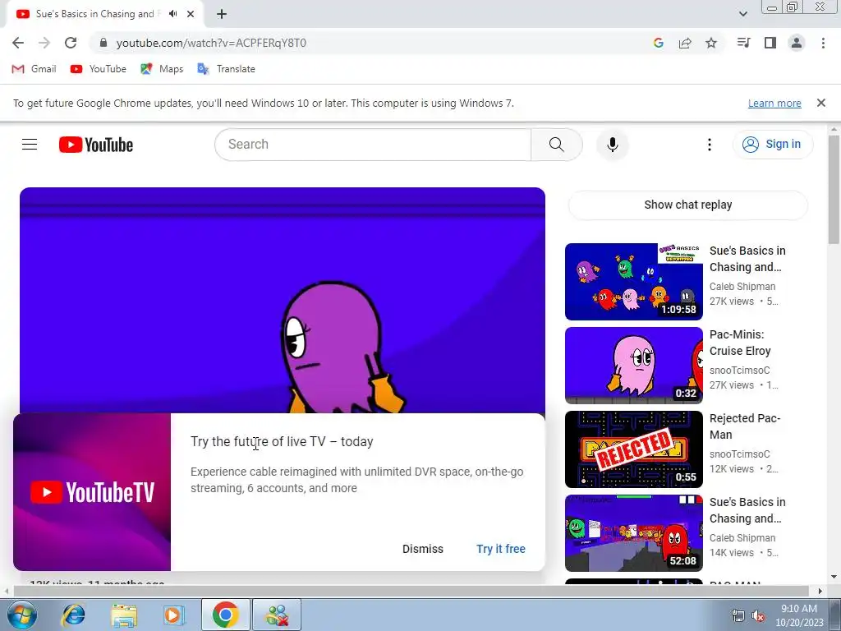Dismiss the Windows 7 update notice bar
This screenshot has height=631, width=841.
coord(820,103)
